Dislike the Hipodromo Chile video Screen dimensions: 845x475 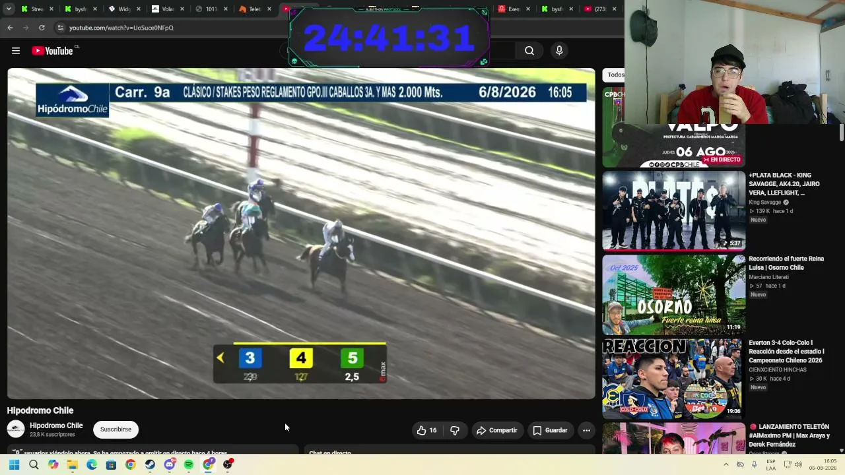455,430
